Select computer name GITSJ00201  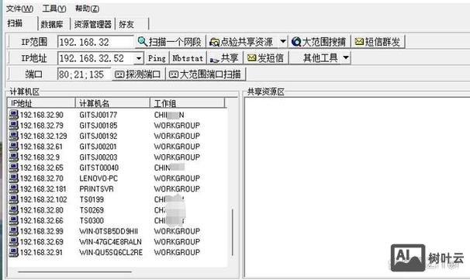pos(98,147)
